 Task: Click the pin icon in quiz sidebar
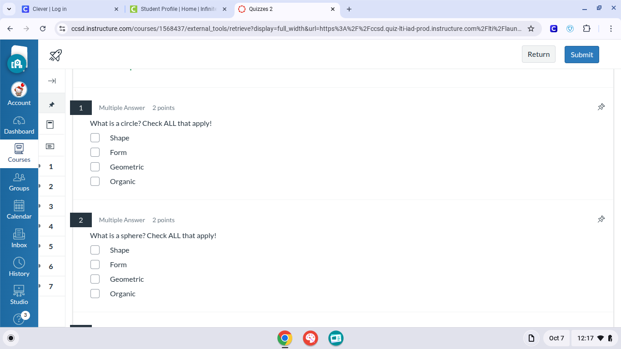[x=52, y=105]
